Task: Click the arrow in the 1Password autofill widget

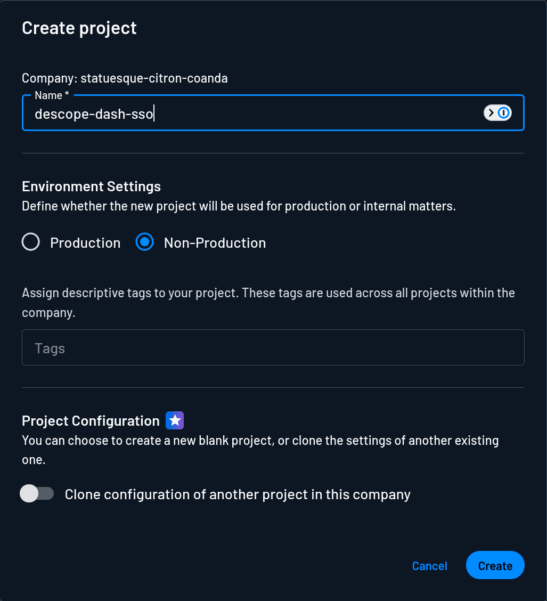Action: pos(490,112)
